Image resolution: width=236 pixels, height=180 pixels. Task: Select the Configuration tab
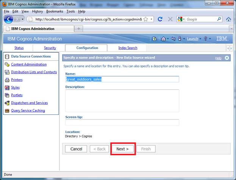click(x=87, y=48)
